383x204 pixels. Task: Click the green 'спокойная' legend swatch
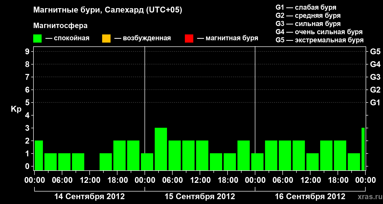click(38, 39)
